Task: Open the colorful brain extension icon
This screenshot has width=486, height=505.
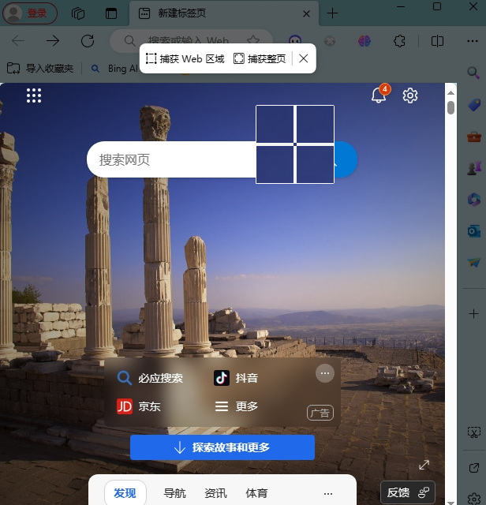Action: tap(364, 41)
